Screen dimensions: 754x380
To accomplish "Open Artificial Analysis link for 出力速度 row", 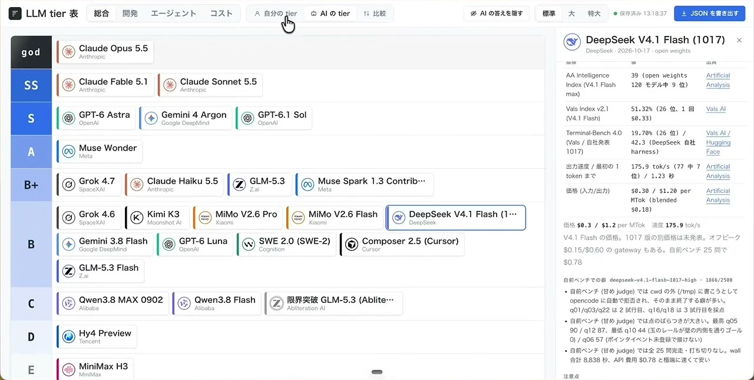I will tap(718, 171).
